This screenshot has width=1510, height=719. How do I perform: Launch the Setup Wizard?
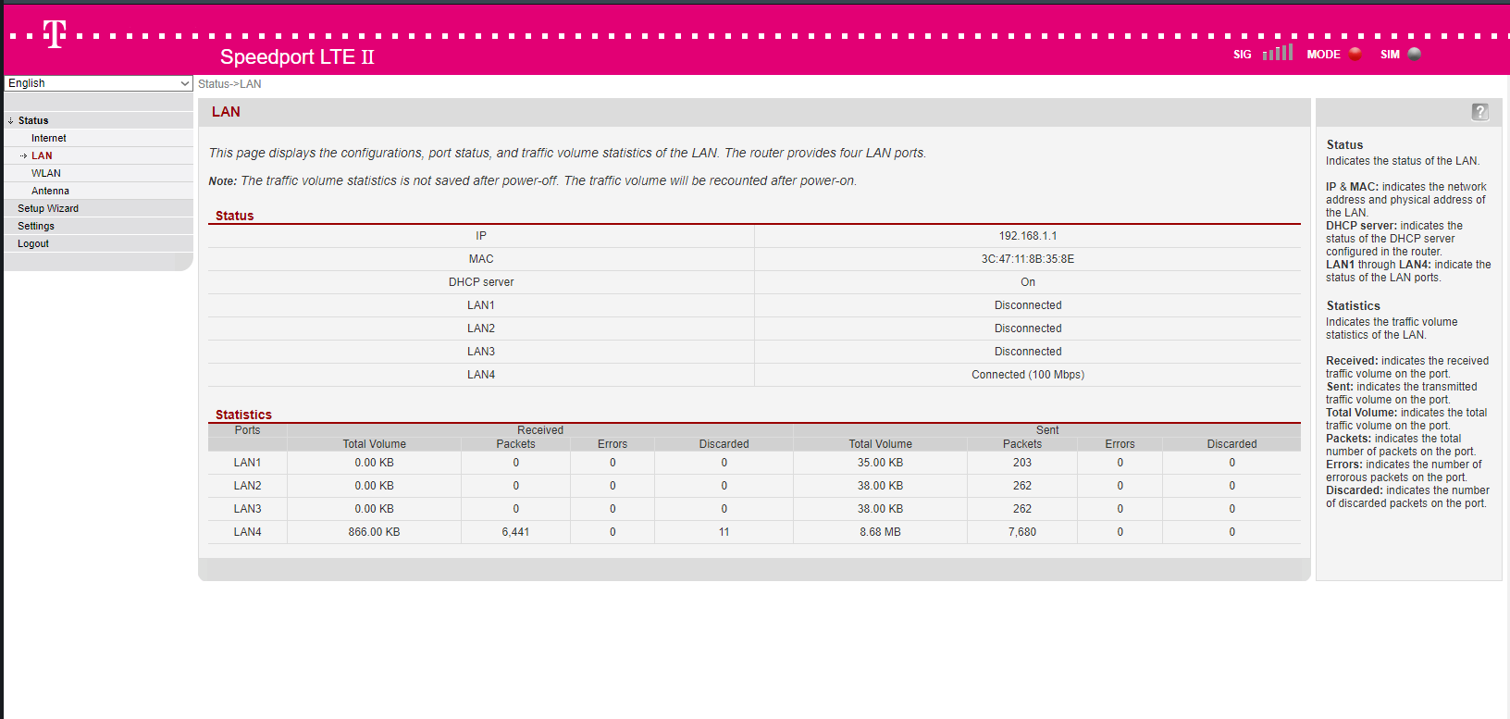pyautogui.click(x=48, y=208)
